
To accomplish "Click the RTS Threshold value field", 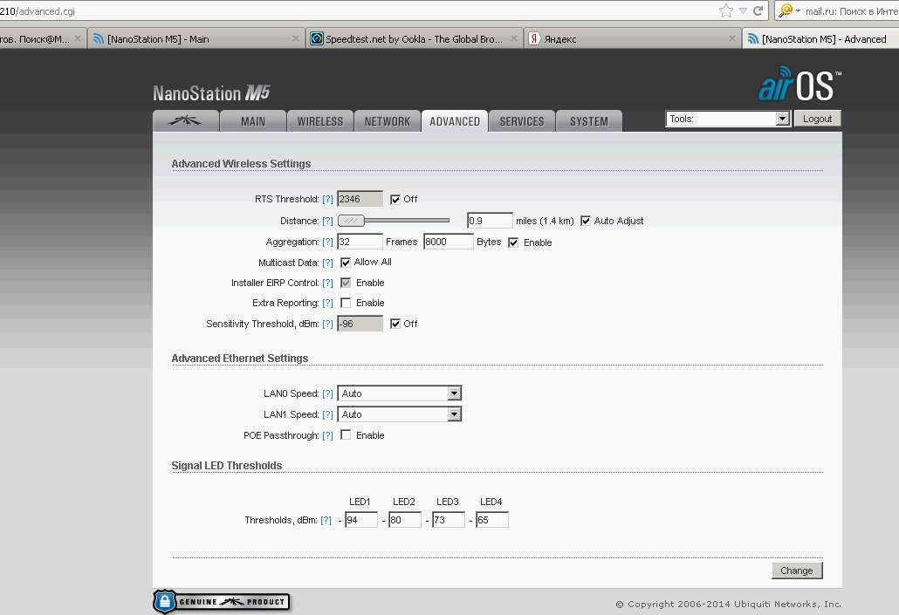I will [360, 199].
